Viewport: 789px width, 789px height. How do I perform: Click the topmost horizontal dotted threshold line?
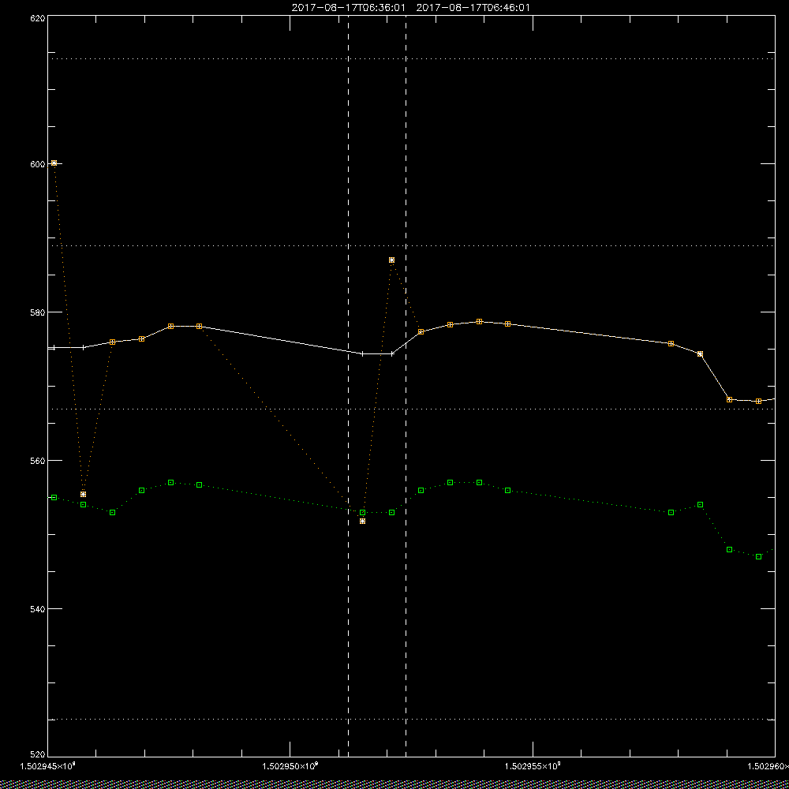411,59
